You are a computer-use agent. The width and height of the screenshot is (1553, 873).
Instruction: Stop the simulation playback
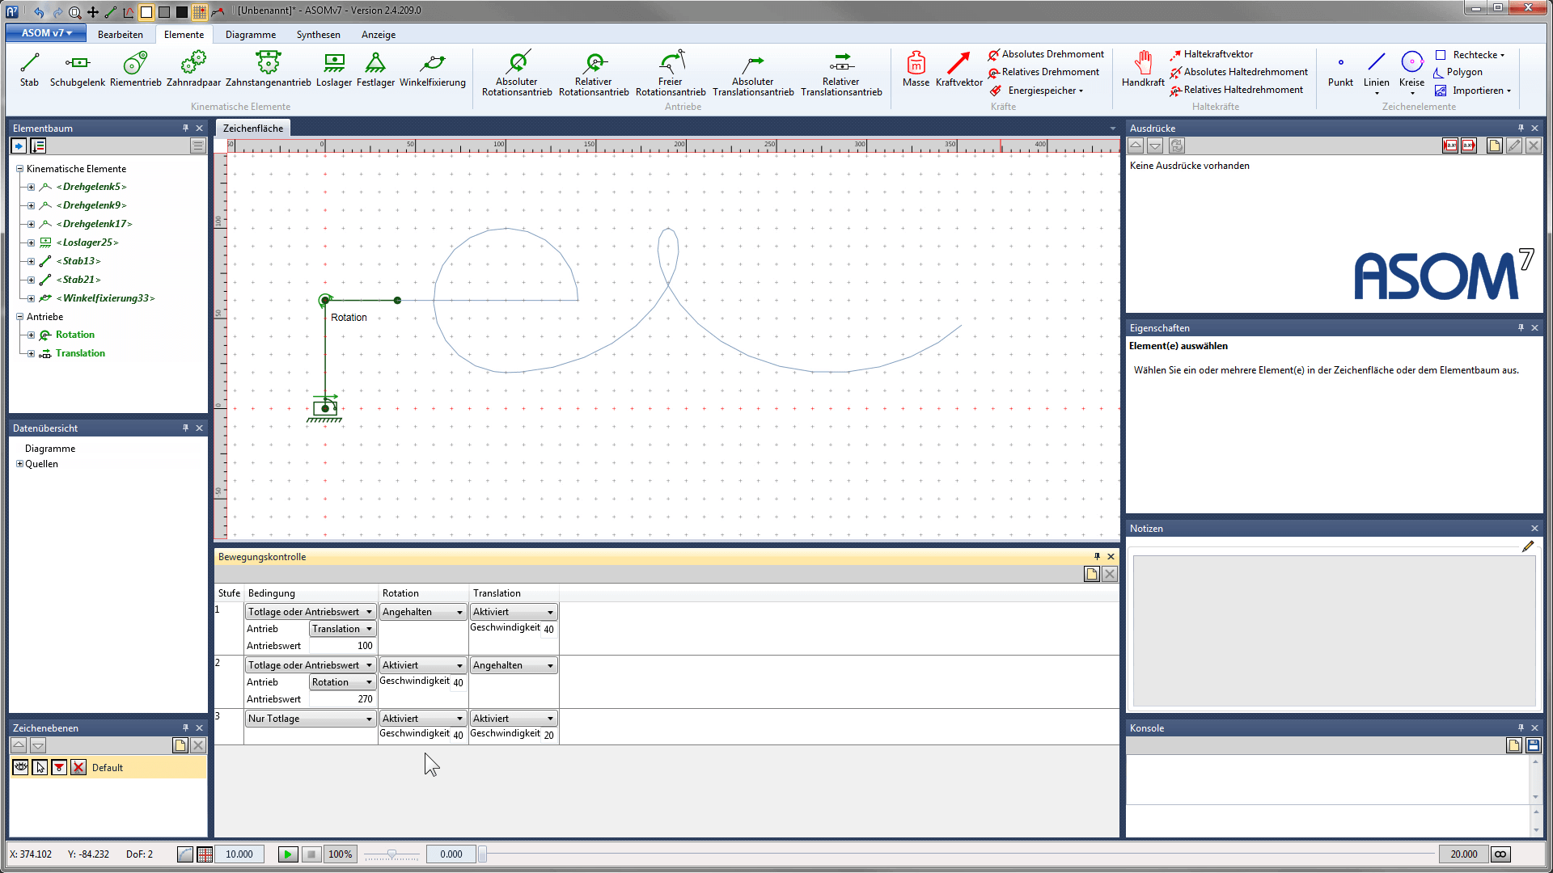(x=311, y=854)
